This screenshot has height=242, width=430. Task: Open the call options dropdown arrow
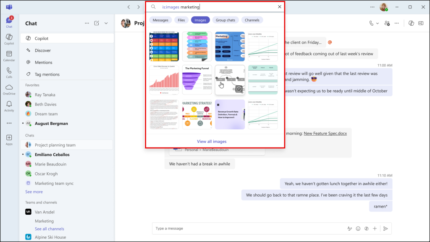pyautogui.click(x=377, y=24)
